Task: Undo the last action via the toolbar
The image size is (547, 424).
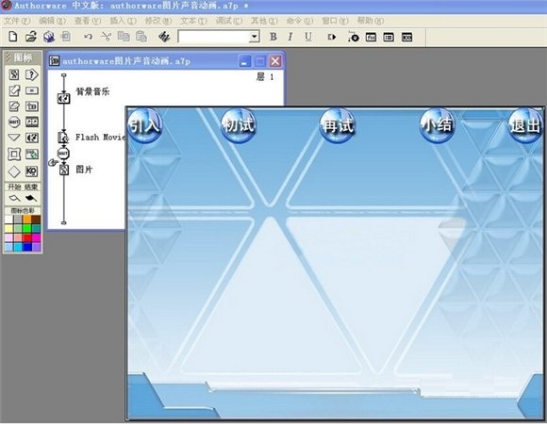Action: pyautogui.click(x=88, y=37)
